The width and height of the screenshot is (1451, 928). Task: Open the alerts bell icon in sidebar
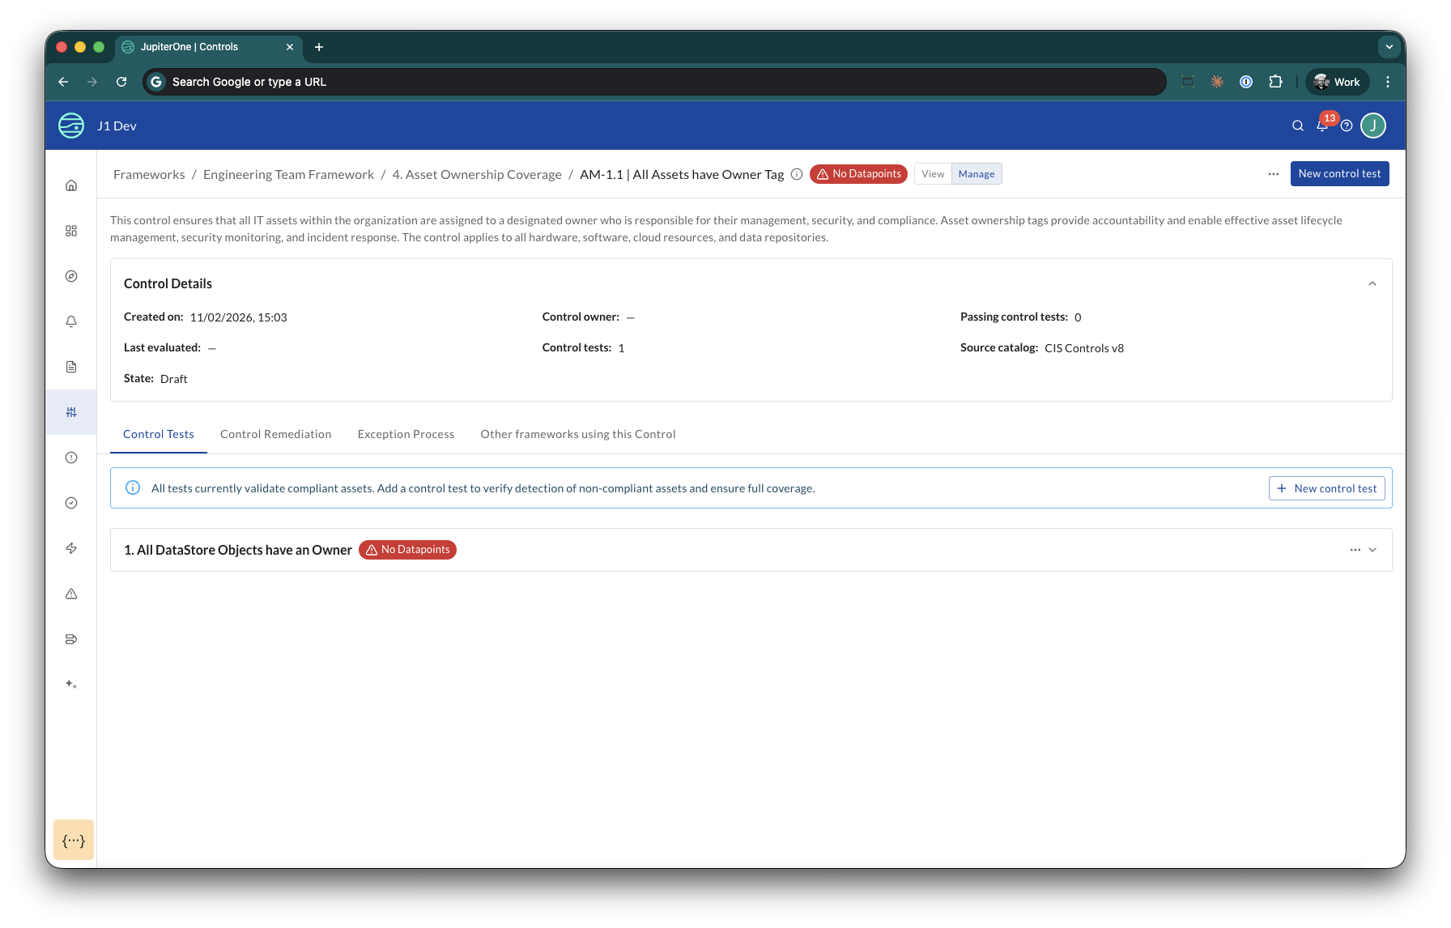71,321
